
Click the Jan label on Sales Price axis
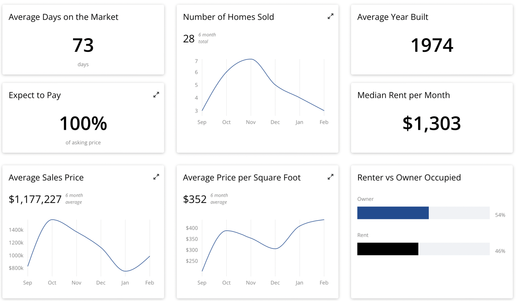tap(125, 283)
